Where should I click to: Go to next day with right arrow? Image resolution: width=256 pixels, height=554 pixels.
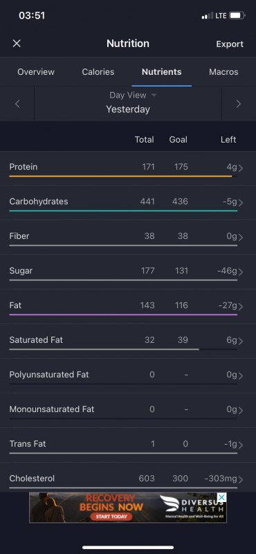click(x=239, y=104)
